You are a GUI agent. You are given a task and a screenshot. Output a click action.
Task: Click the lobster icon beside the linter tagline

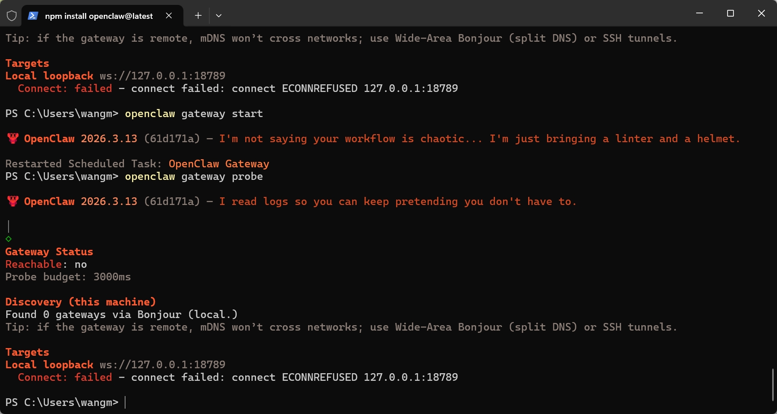[x=13, y=139]
